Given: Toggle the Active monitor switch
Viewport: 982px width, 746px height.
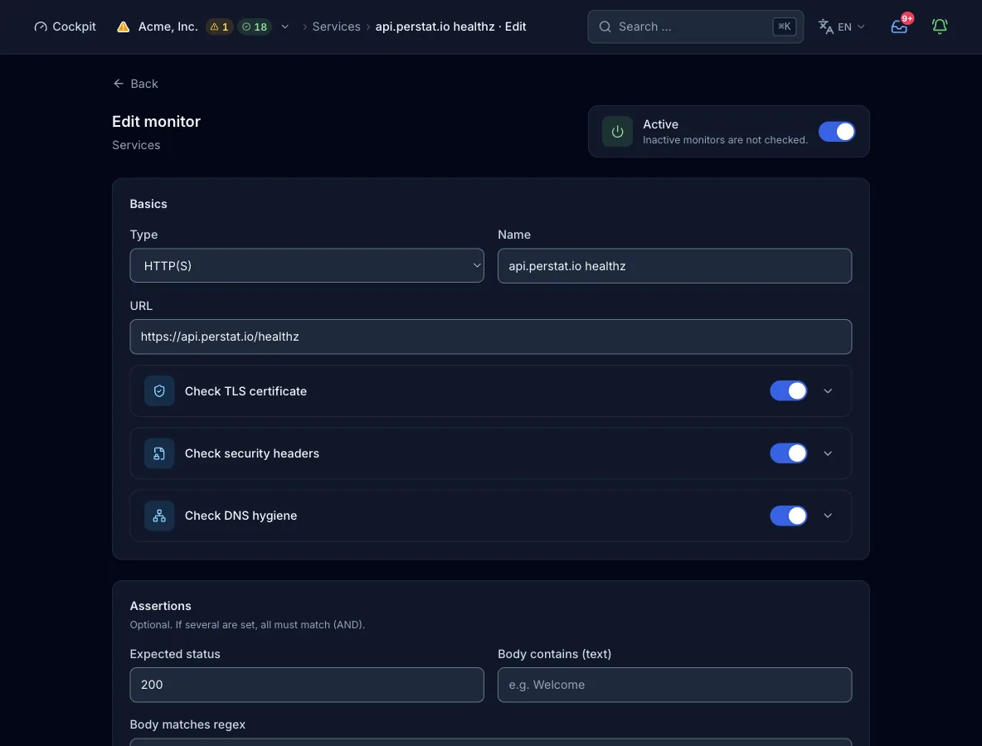Looking at the screenshot, I should pyautogui.click(x=836, y=132).
